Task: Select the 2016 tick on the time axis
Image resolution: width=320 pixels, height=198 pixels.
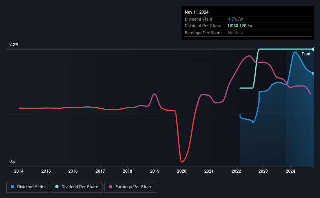Action: (73, 171)
